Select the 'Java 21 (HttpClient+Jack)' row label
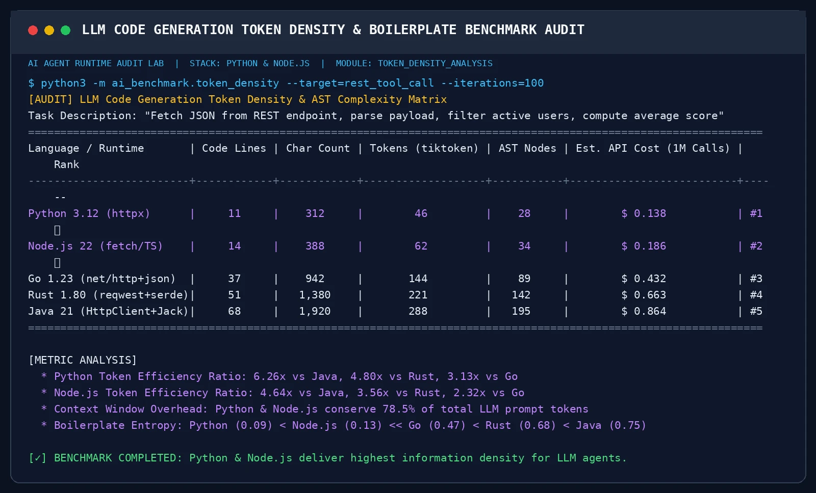Image resolution: width=816 pixels, height=493 pixels. click(x=108, y=311)
